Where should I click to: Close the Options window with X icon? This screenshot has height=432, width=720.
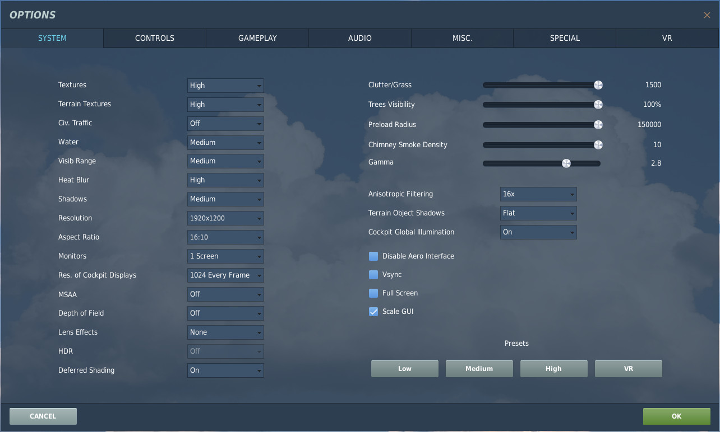[707, 15]
